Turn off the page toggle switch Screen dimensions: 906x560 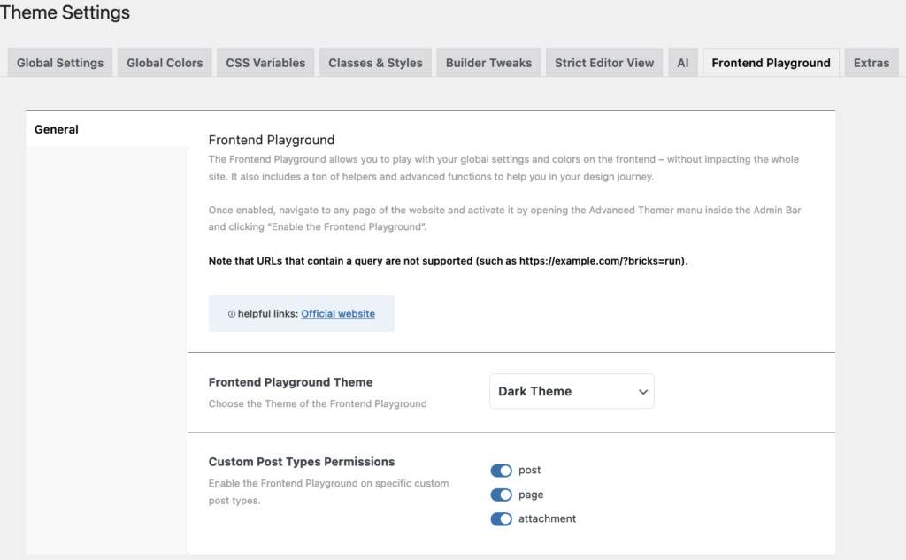[501, 495]
